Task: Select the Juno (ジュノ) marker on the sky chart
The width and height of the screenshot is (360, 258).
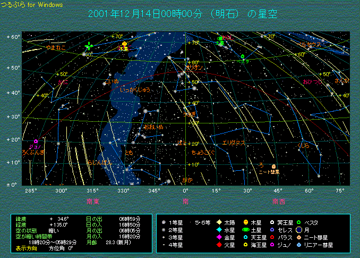Action: point(36,141)
